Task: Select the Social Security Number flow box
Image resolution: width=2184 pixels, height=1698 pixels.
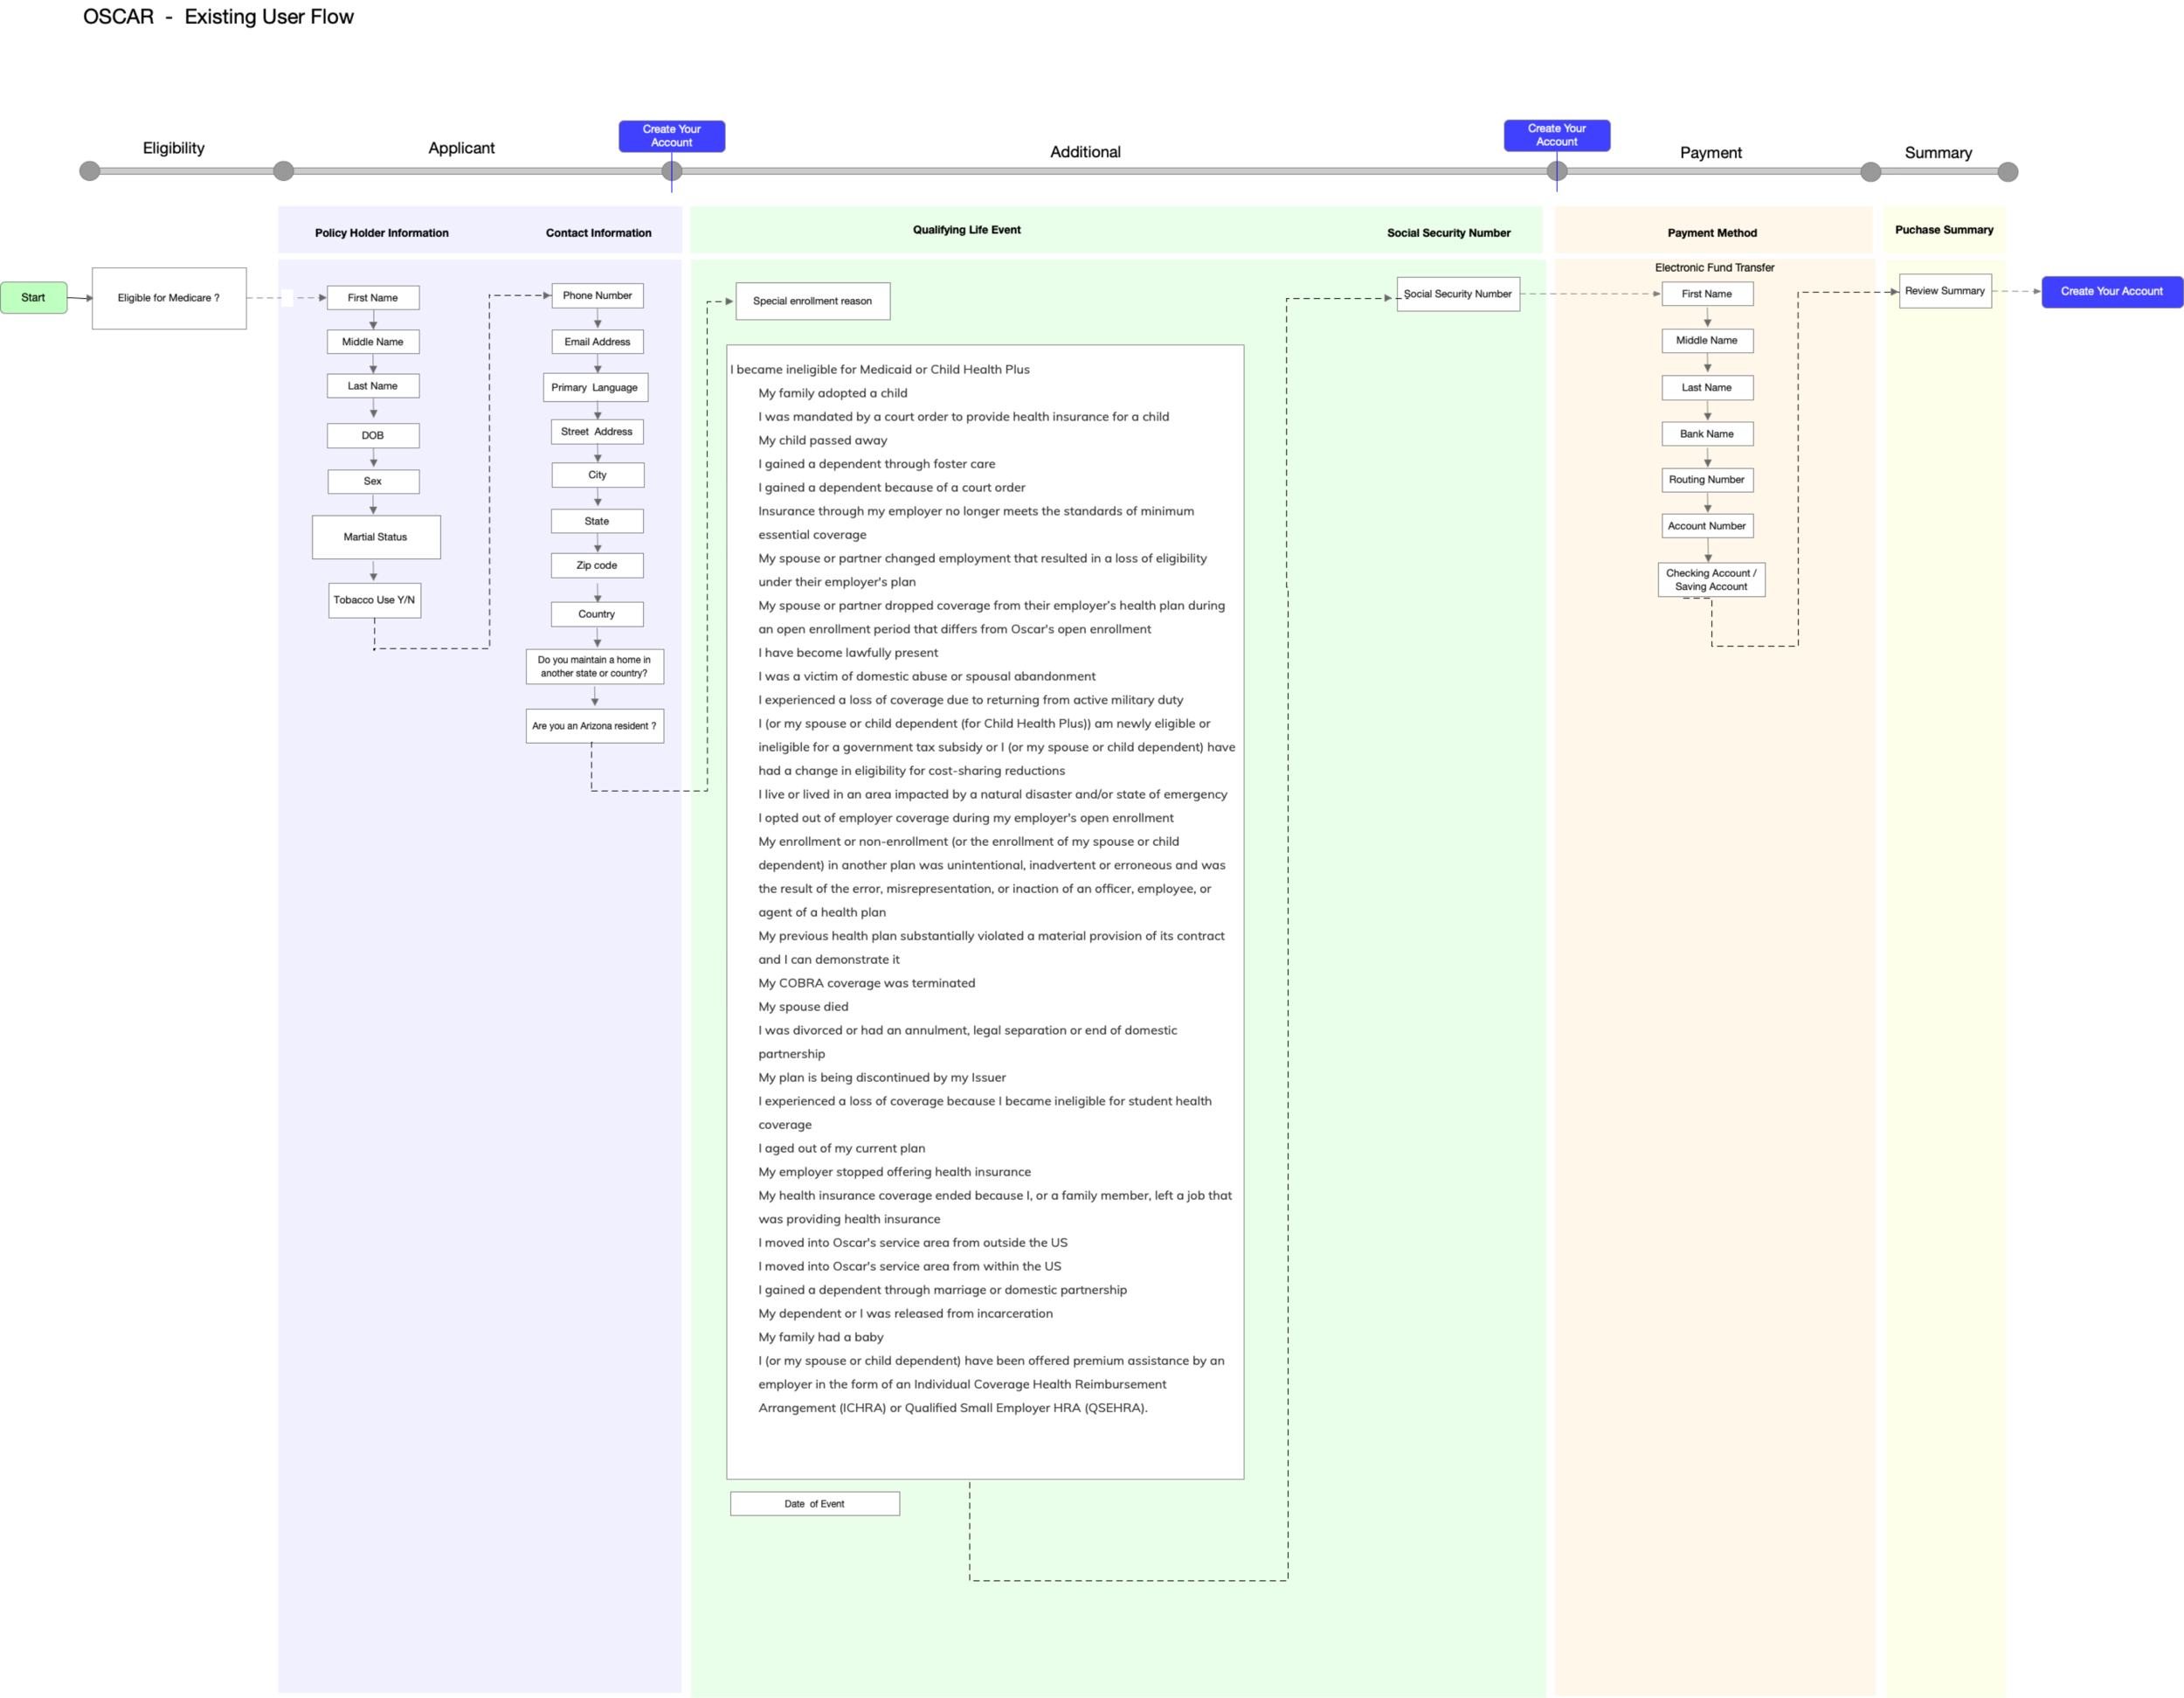Action: tap(1458, 295)
